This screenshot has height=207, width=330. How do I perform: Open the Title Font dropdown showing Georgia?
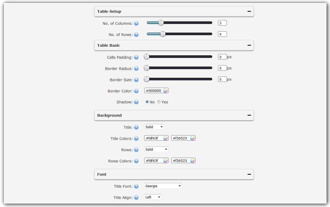[x=163, y=186]
